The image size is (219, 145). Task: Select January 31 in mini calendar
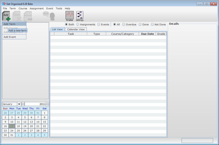(12, 135)
